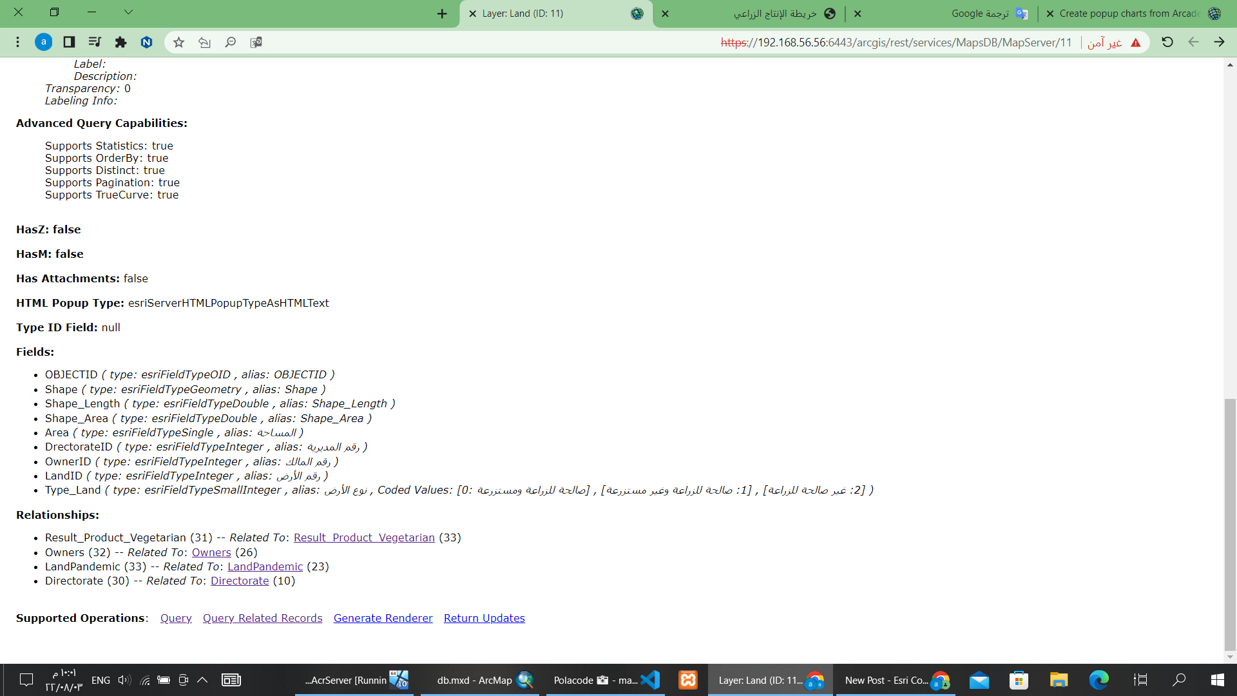Screen dimensions: 1237x696
Task: Expand the tab search chevron
Action: point(128,12)
